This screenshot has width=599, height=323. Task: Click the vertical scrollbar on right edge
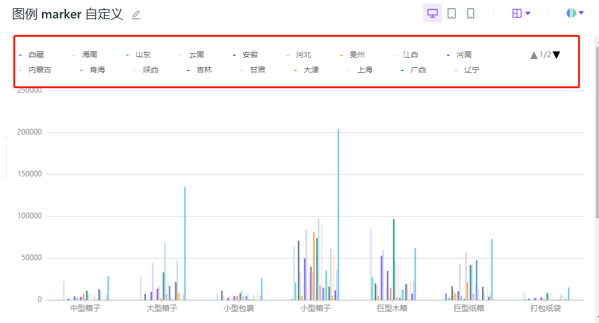point(596,132)
